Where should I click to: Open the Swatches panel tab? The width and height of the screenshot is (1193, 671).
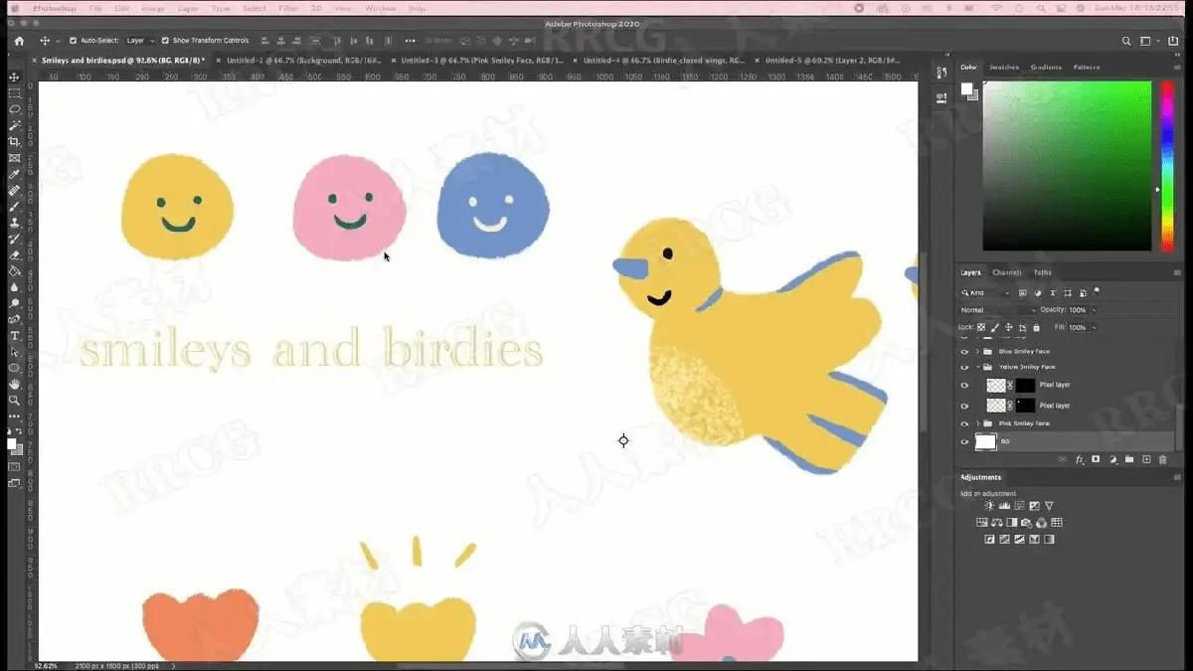tap(1004, 68)
